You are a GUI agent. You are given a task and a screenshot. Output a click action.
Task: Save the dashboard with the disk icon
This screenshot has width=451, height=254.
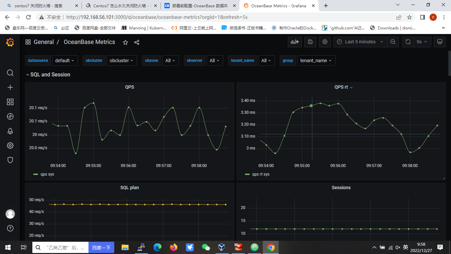click(x=310, y=42)
